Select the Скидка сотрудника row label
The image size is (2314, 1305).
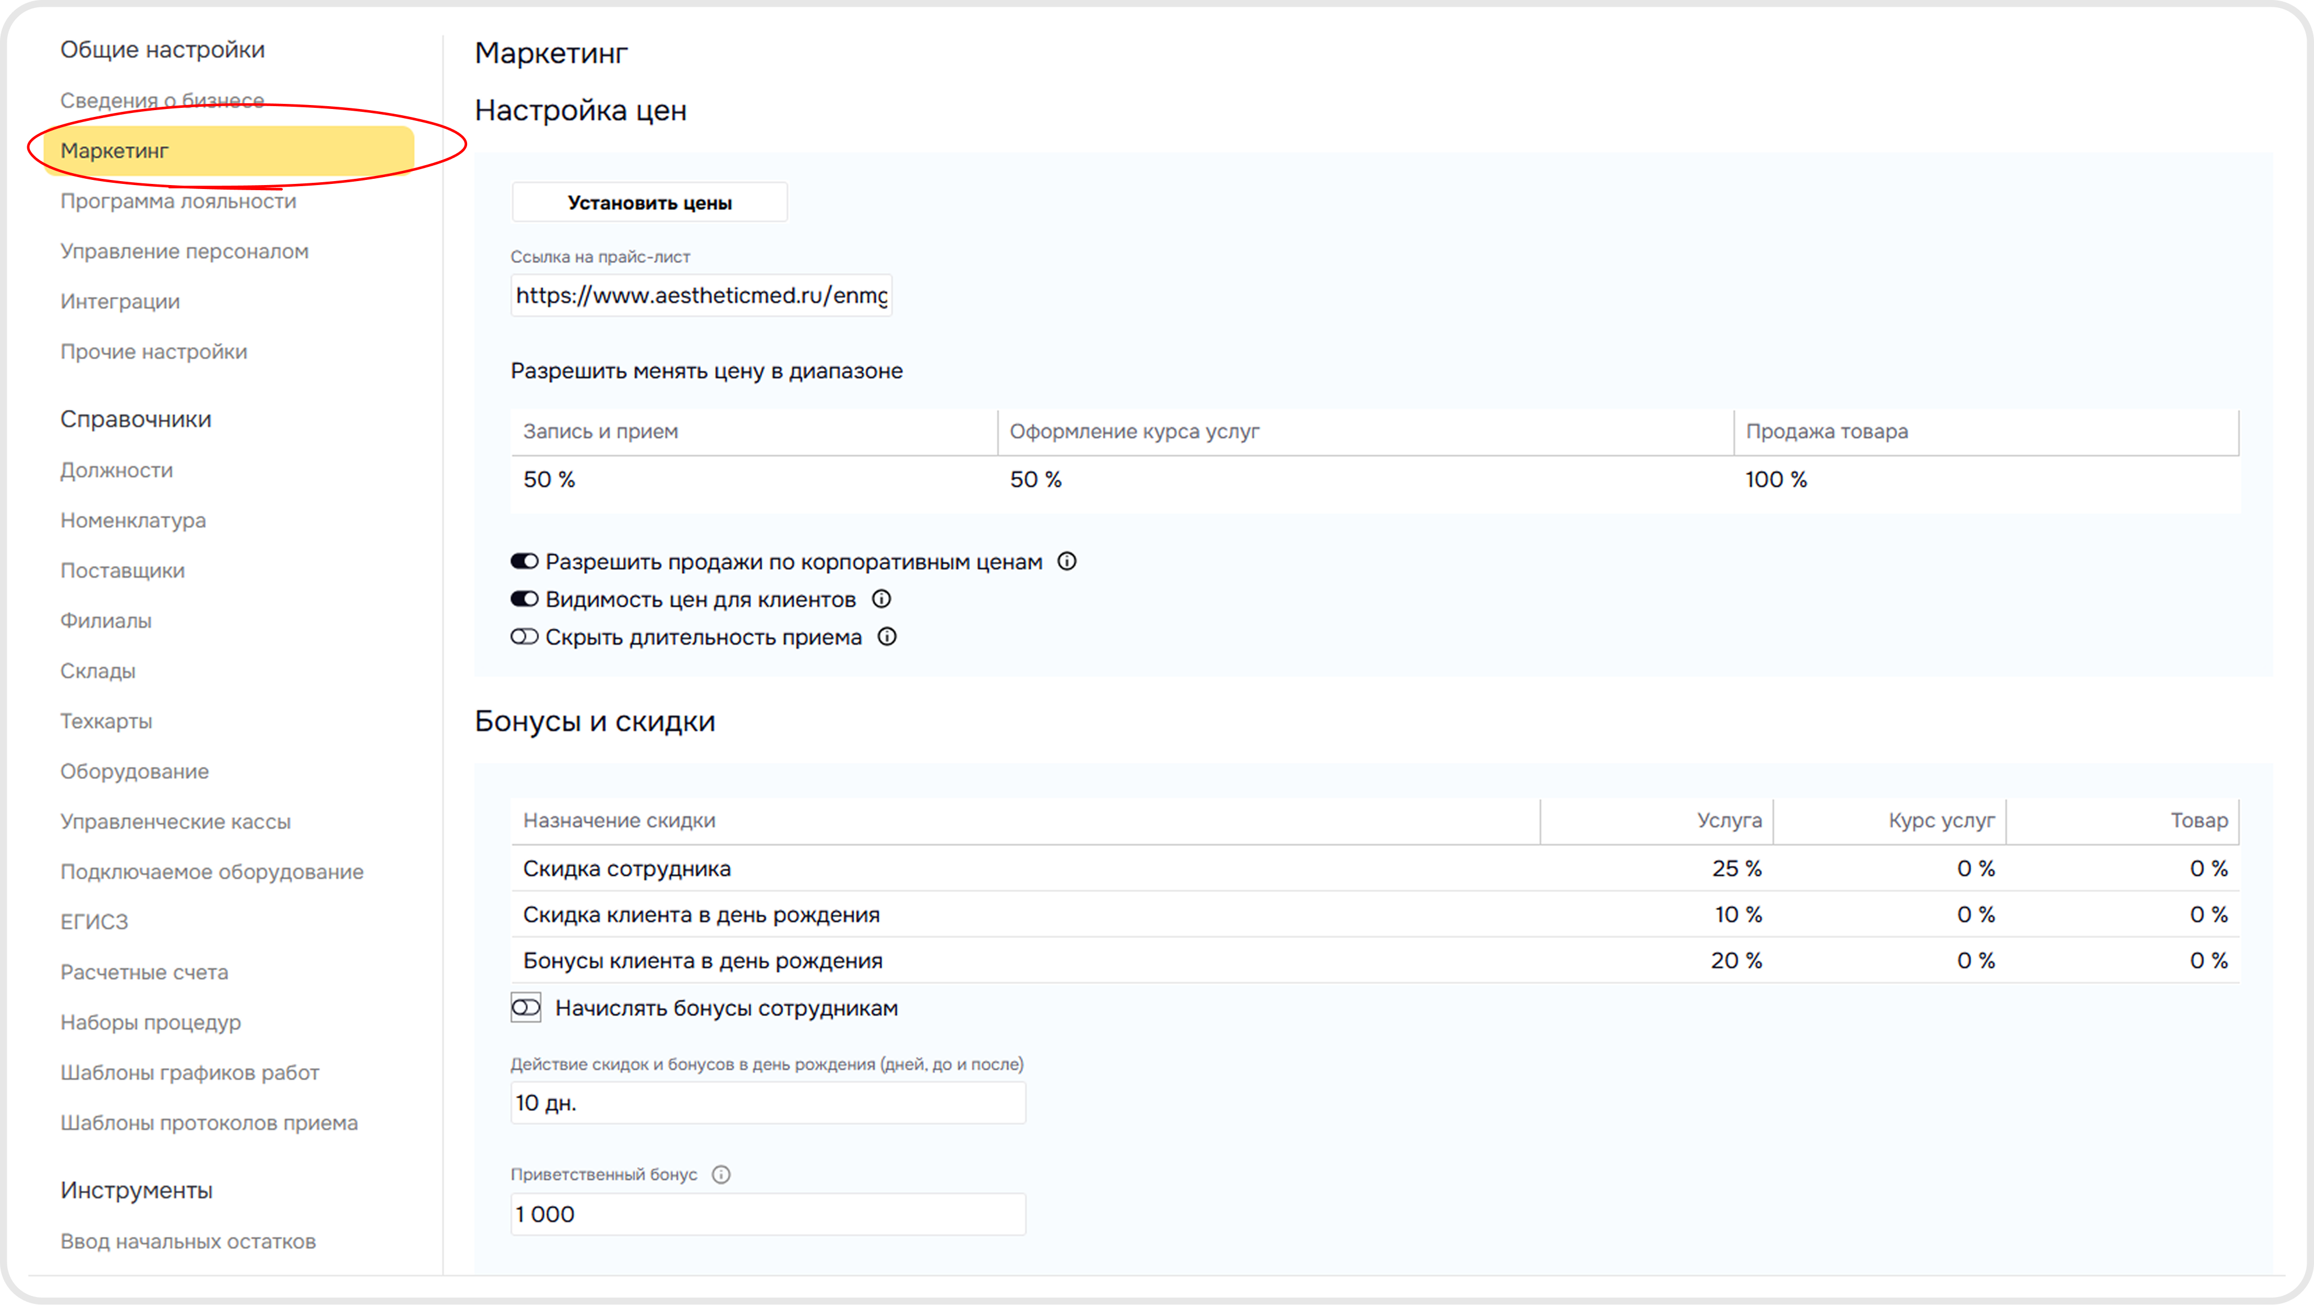(x=627, y=868)
